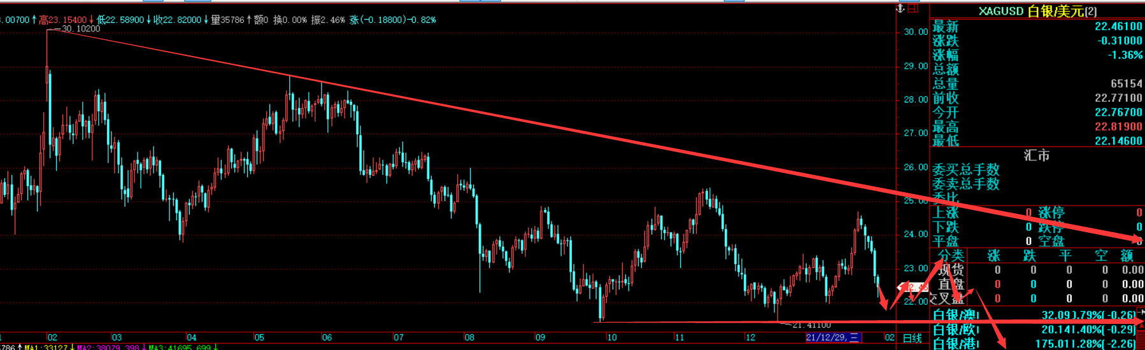Click the magenta MA2 indicator label
1145x350 pixels.
[108, 347]
